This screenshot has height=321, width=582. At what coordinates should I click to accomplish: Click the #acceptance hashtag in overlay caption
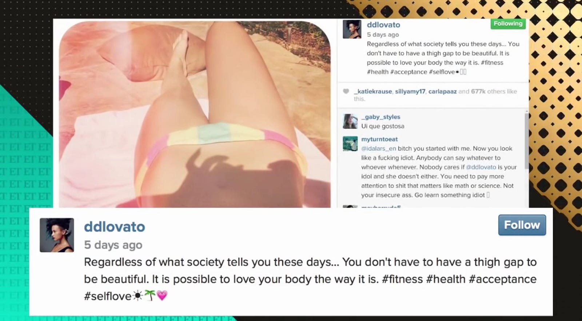503,279
